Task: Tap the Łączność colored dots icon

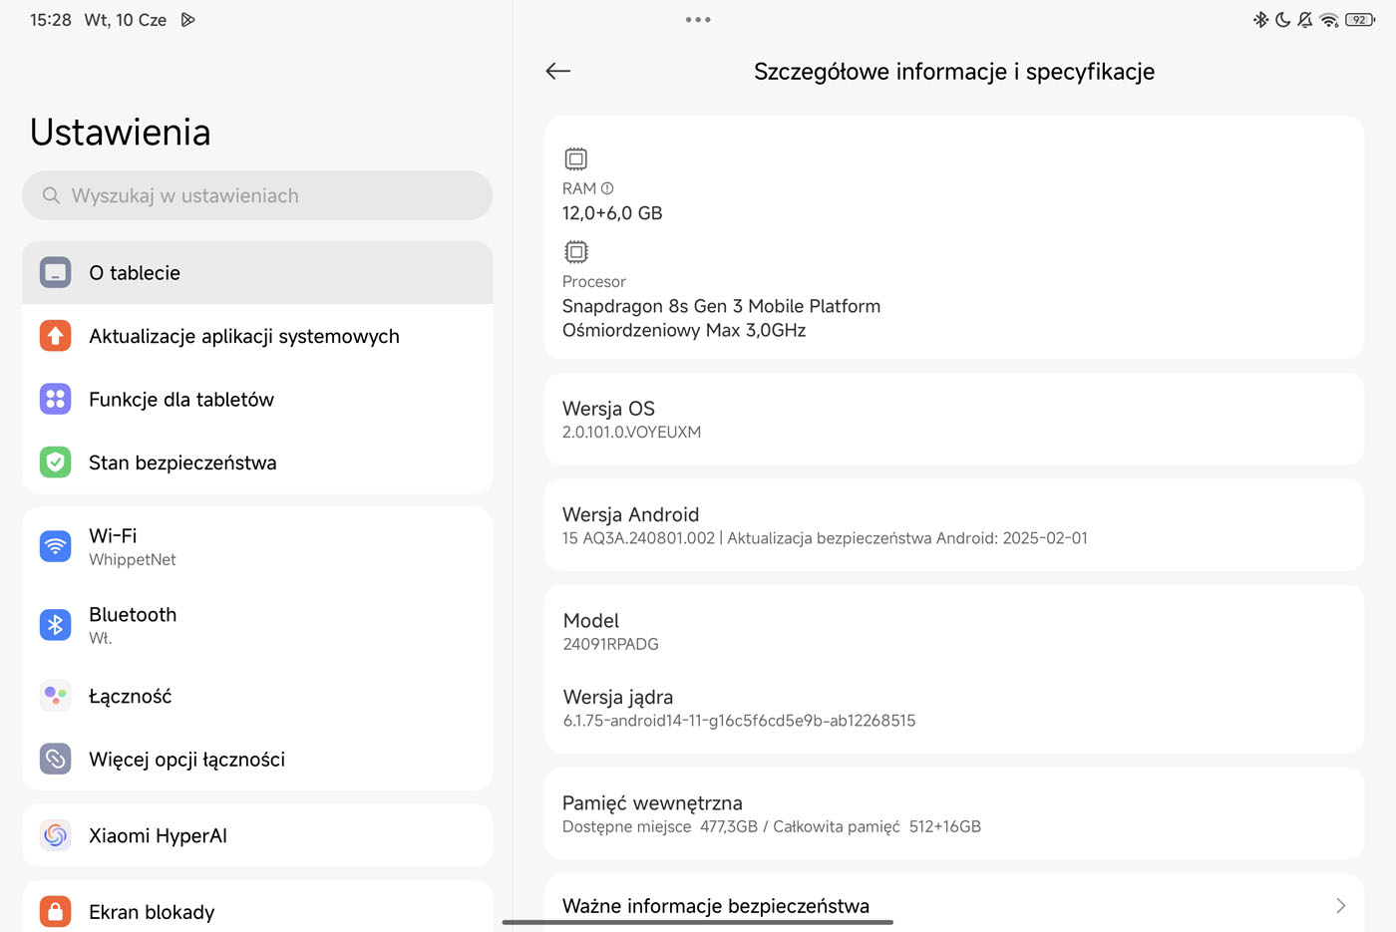Action: 56,696
